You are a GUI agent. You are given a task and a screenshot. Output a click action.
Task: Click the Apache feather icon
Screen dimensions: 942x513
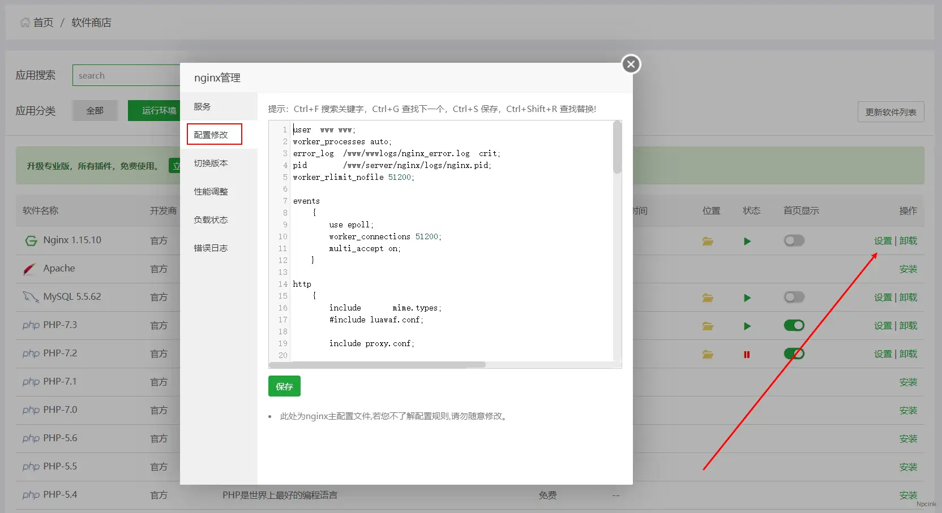pos(30,269)
